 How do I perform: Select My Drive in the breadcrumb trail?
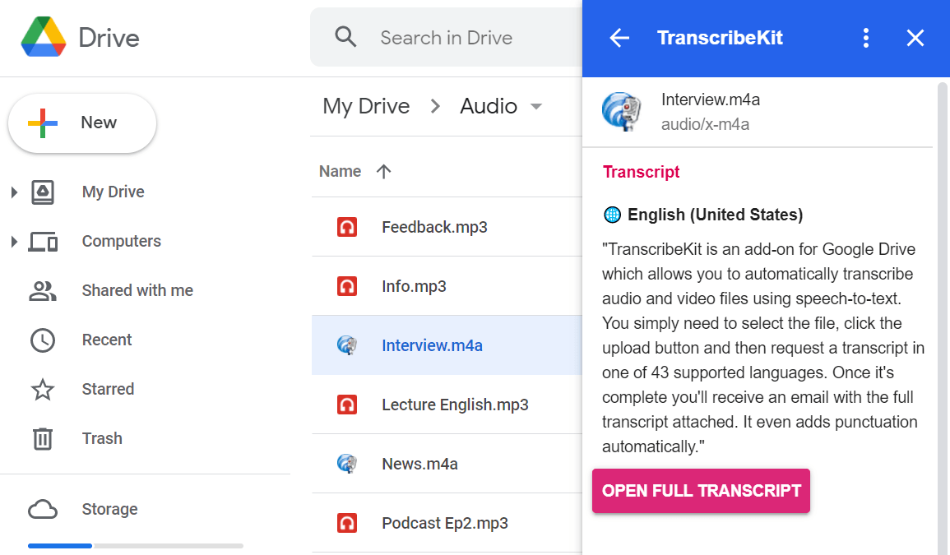365,106
